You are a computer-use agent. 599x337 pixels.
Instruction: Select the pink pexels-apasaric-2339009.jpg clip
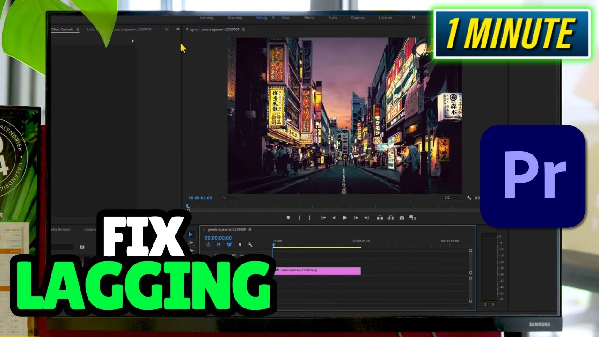coord(318,271)
